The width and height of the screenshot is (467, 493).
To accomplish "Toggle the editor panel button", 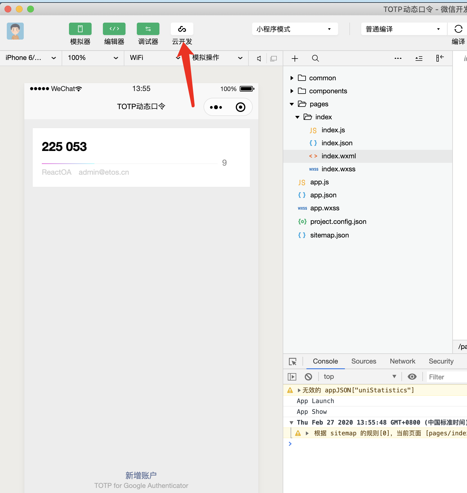I will [x=114, y=29].
